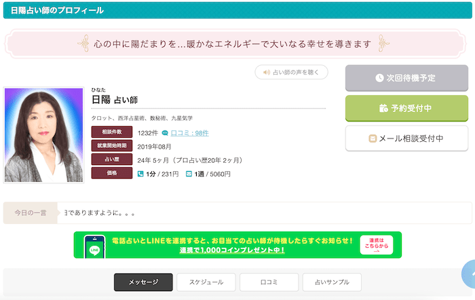Image resolution: width=475 pixels, height=300 pixels.
Task: Click the mail icon on メール相談受付中
Action: click(372, 138)
